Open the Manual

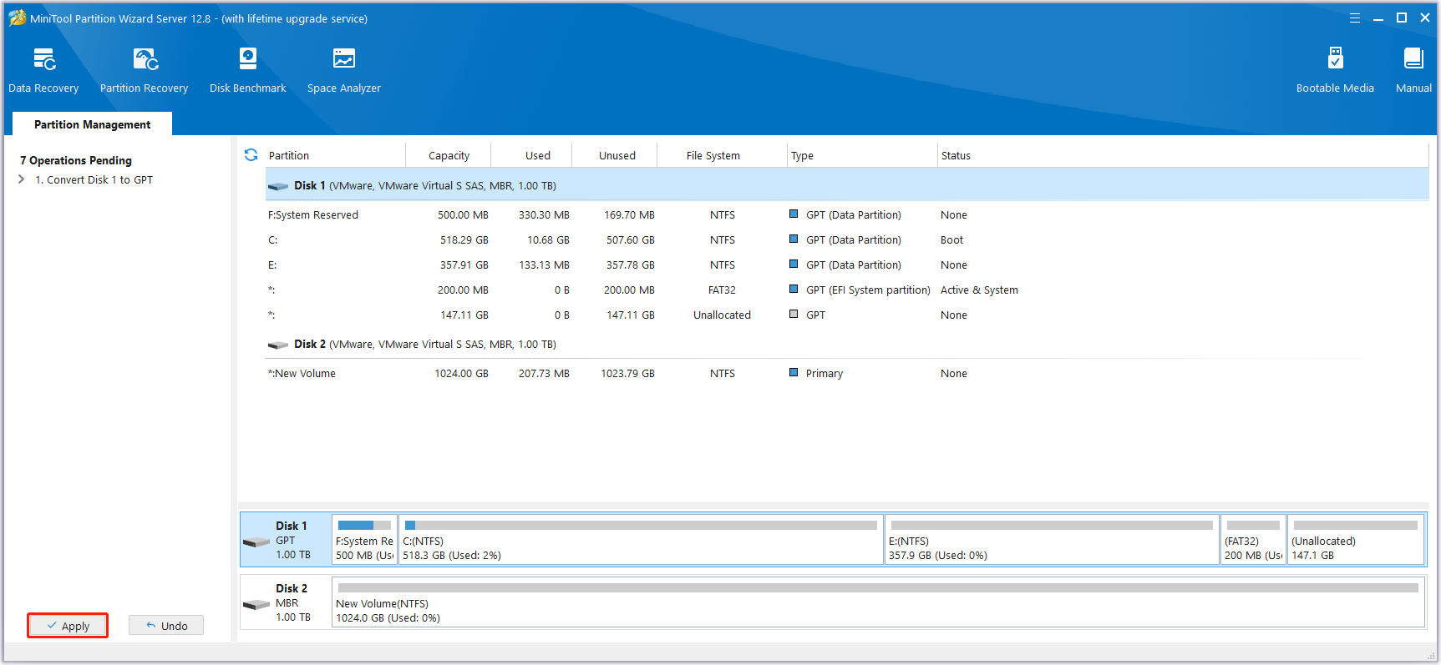(x=1413, y=70)
